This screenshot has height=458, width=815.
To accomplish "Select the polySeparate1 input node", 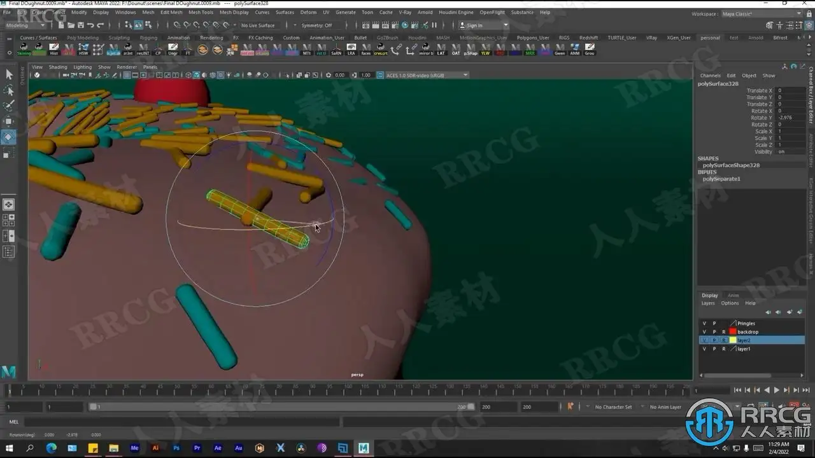I will pyautogui.click(x=721, y=179).
